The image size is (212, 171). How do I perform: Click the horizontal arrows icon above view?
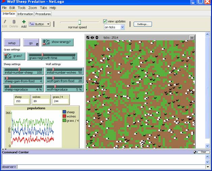pyautogui.click(x=92, y=37)
